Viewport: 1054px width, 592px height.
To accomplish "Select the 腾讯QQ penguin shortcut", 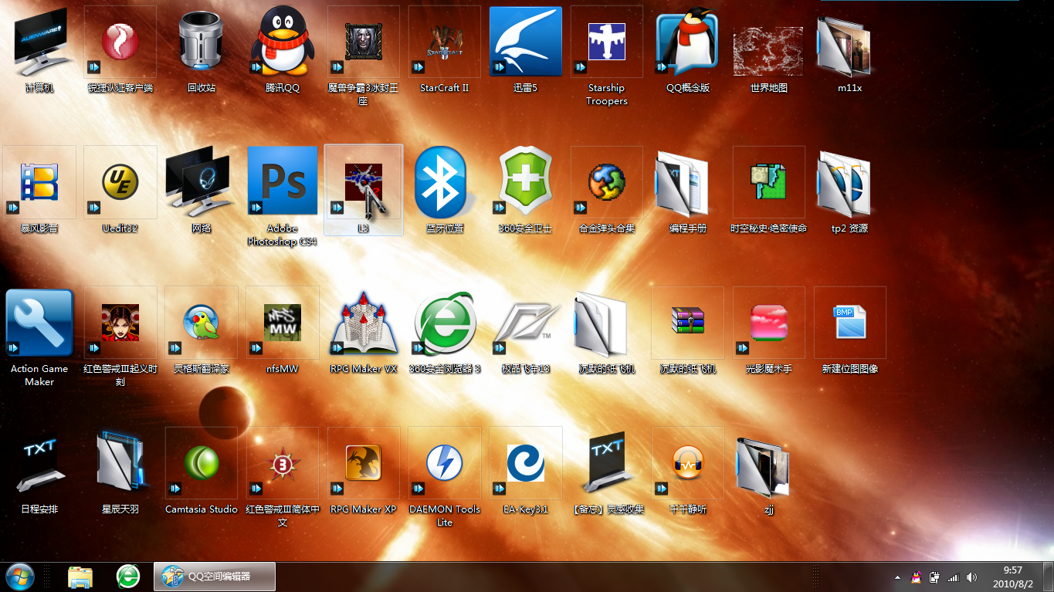I will click(283, 42).
